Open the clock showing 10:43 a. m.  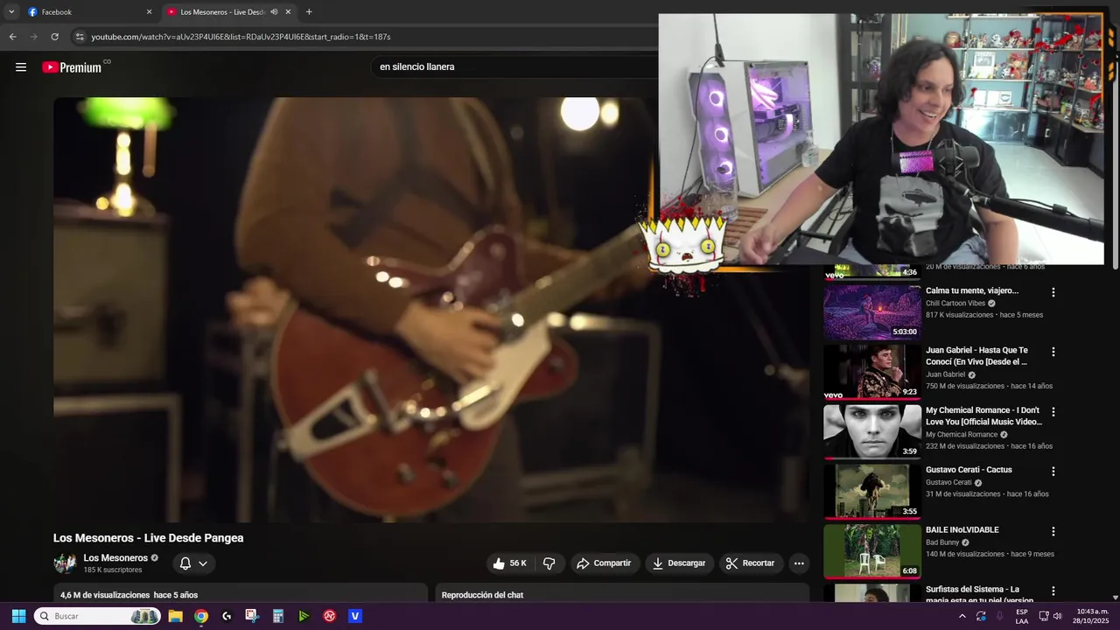1092,616
